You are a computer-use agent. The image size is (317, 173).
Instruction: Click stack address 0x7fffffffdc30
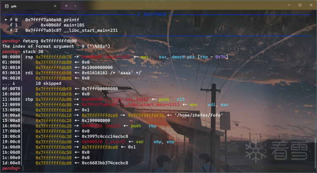click(x=54, y=131)
